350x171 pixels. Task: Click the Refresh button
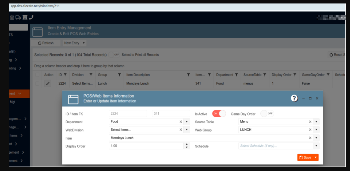(x=46, y=43)
